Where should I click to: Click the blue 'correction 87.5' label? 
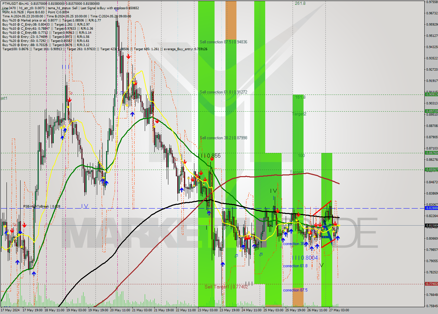295,290
